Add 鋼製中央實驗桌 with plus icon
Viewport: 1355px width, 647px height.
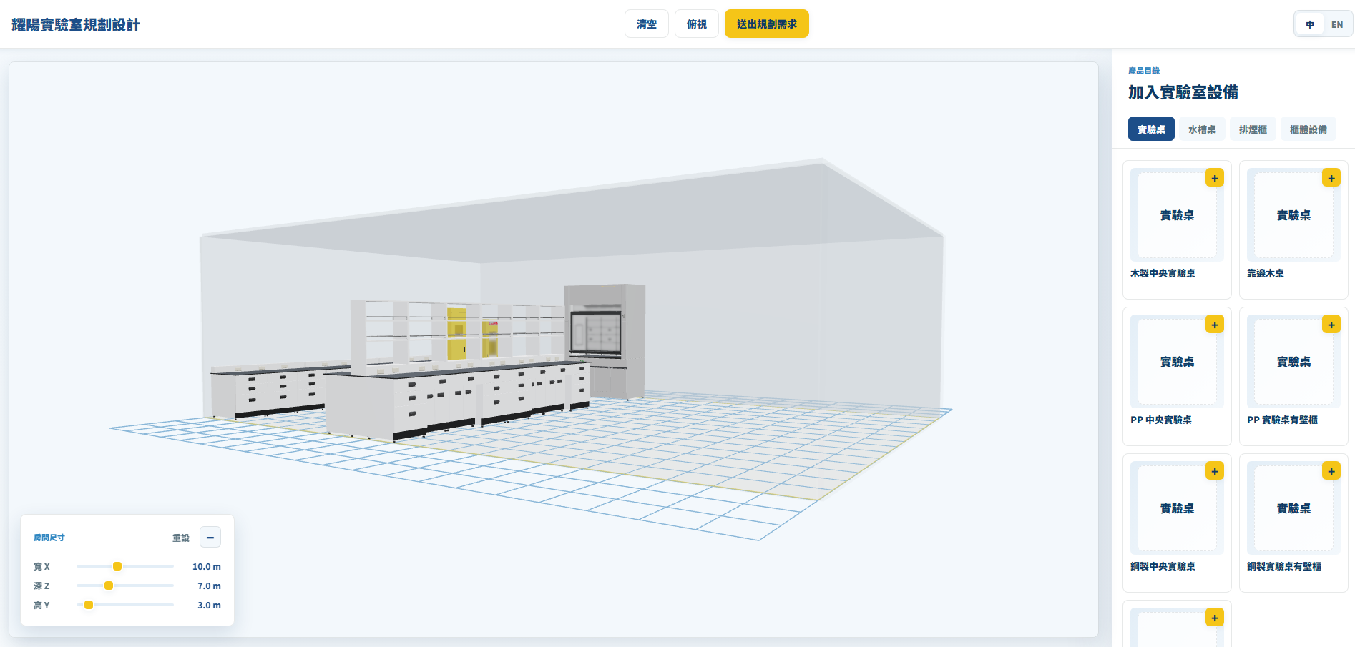1214,471
